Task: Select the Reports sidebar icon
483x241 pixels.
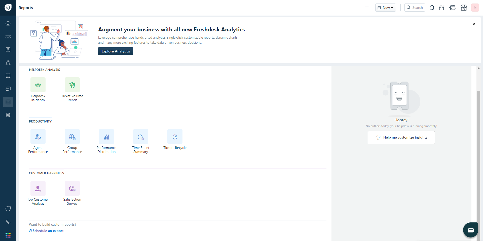Action: point(8,102)
